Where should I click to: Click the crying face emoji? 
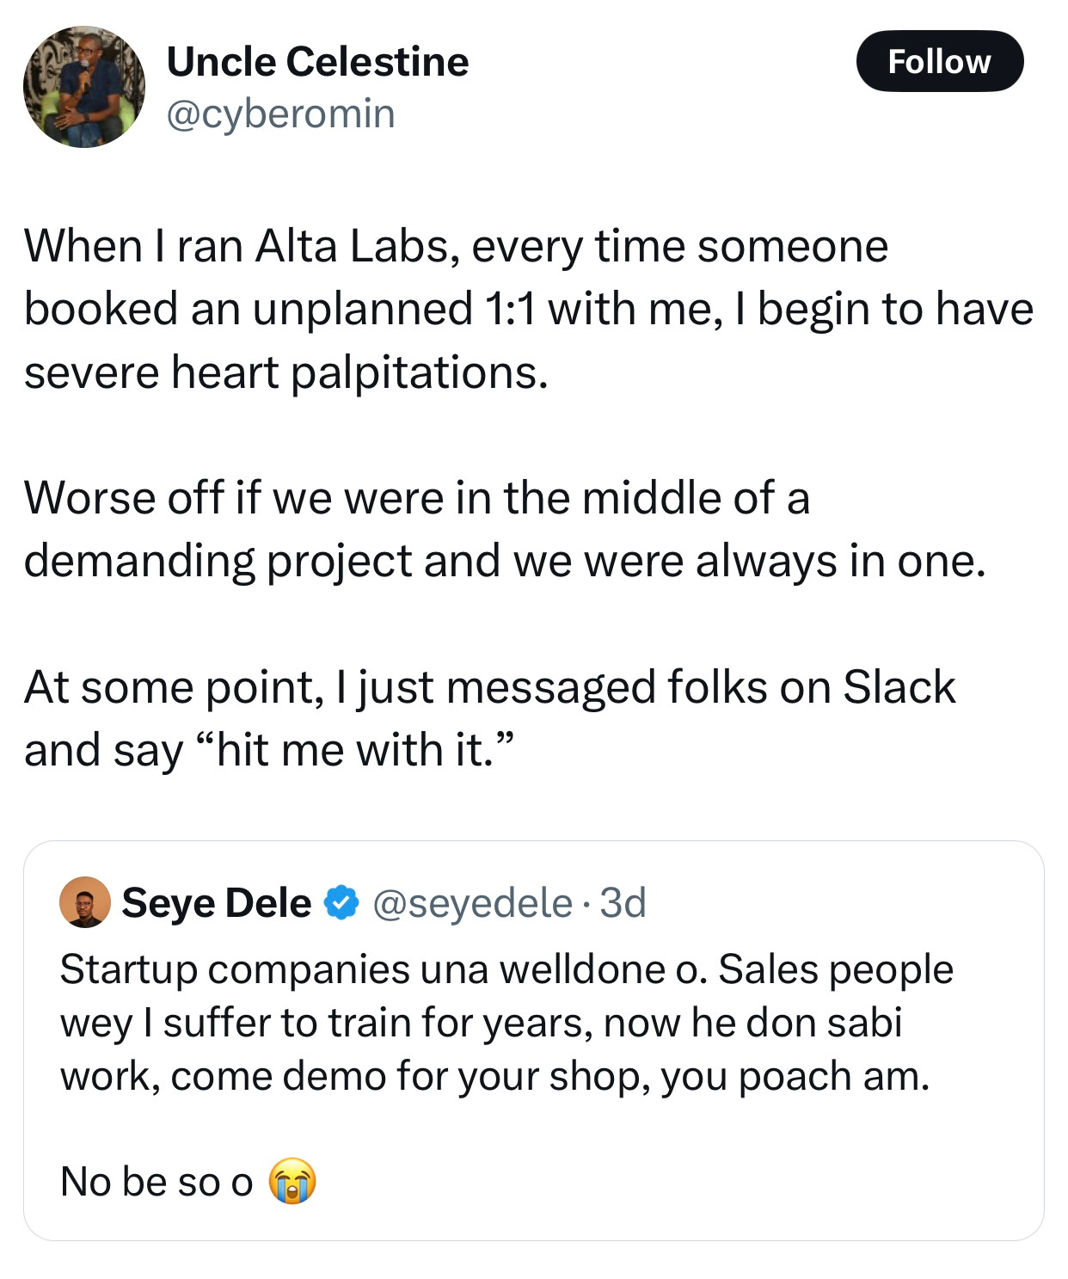(x=292, y=1181)
